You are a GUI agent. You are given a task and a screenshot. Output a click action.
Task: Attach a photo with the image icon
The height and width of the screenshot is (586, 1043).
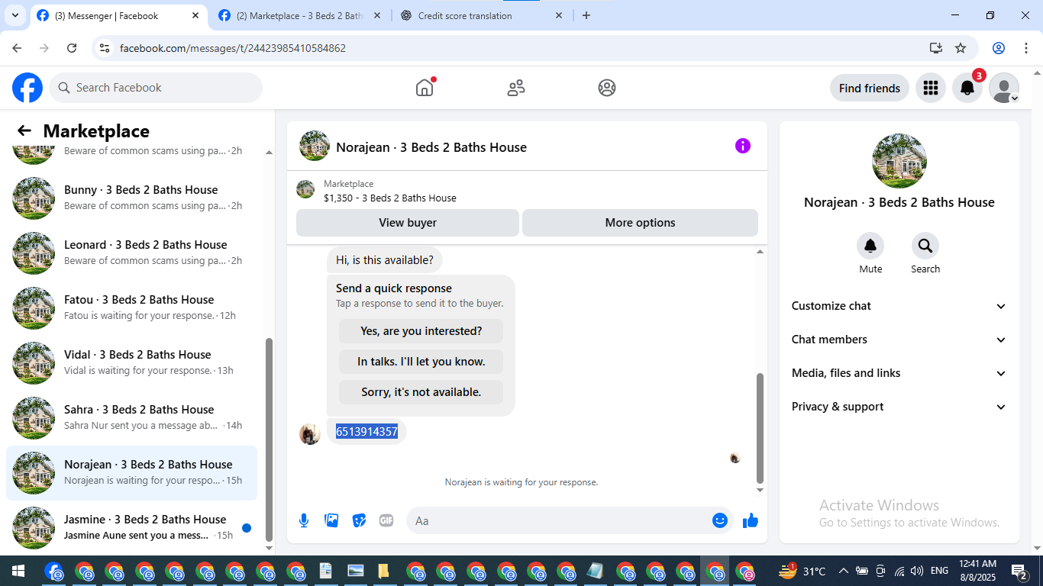(x=331, y=520)
